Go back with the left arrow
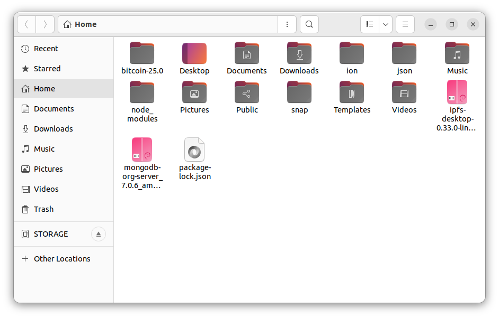499x318 pixels. pos(26,24)
